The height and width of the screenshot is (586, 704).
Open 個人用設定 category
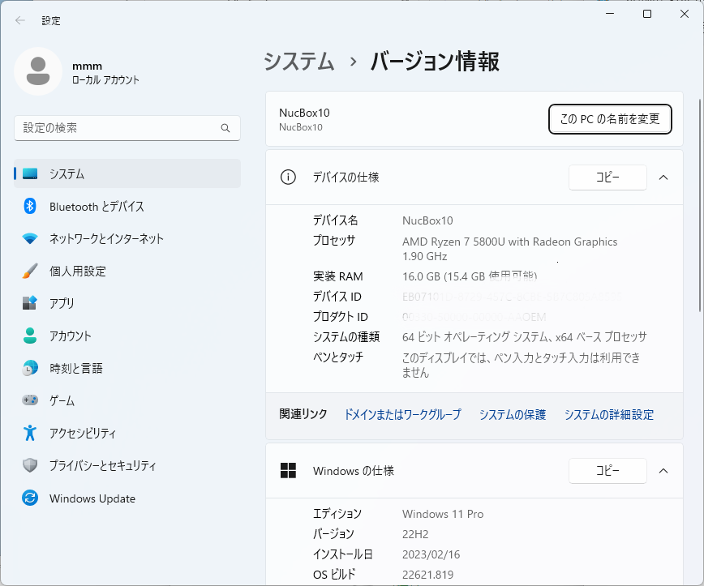(127, 271)
